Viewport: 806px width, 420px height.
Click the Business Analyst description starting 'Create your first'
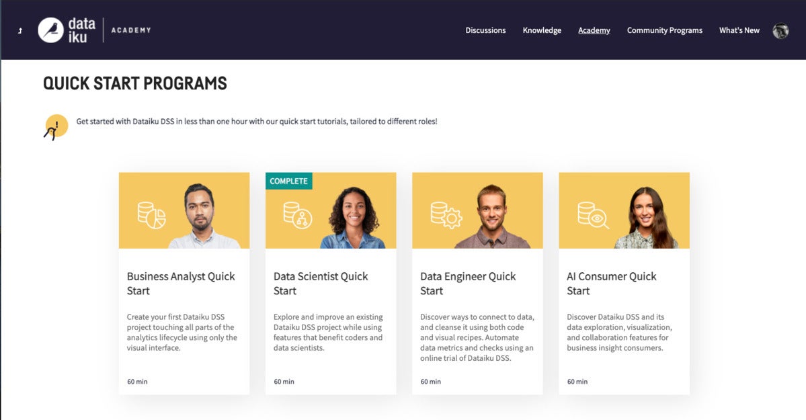(x=182, y=332)
